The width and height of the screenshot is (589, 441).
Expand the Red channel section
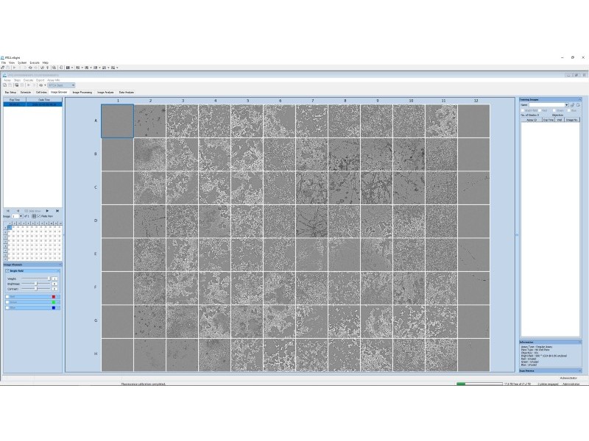point(58,297)
